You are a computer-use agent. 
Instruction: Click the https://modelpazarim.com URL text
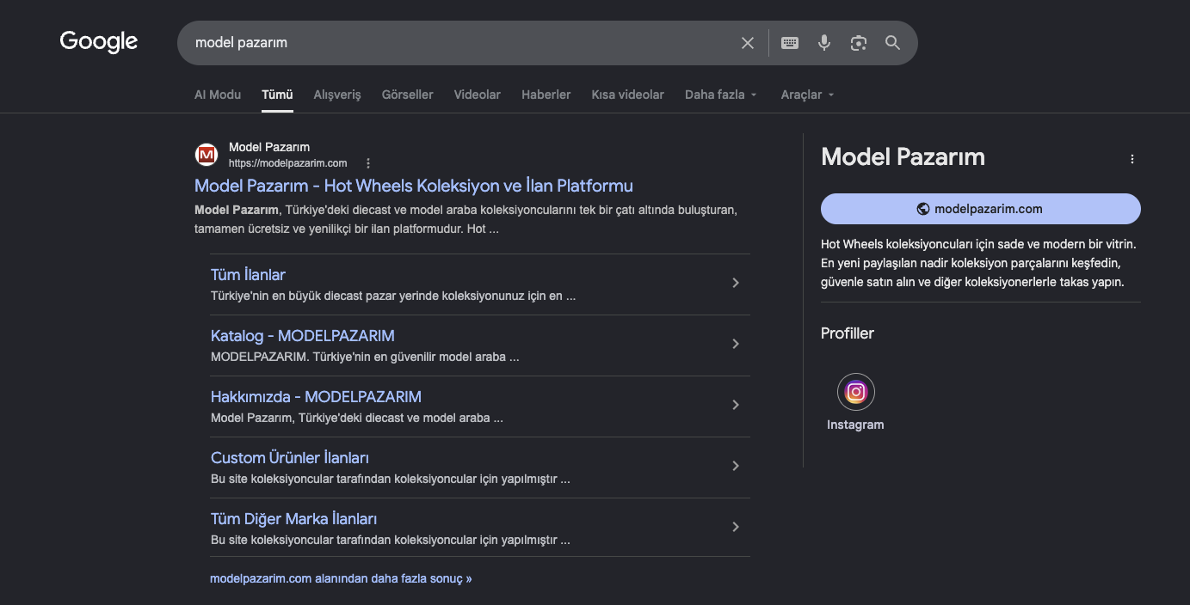[x=288, y=163]
